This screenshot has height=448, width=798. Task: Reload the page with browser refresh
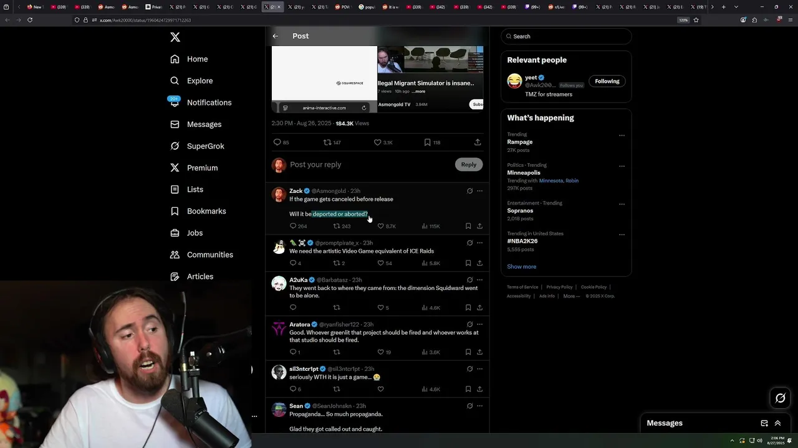[x=30, y=20]
